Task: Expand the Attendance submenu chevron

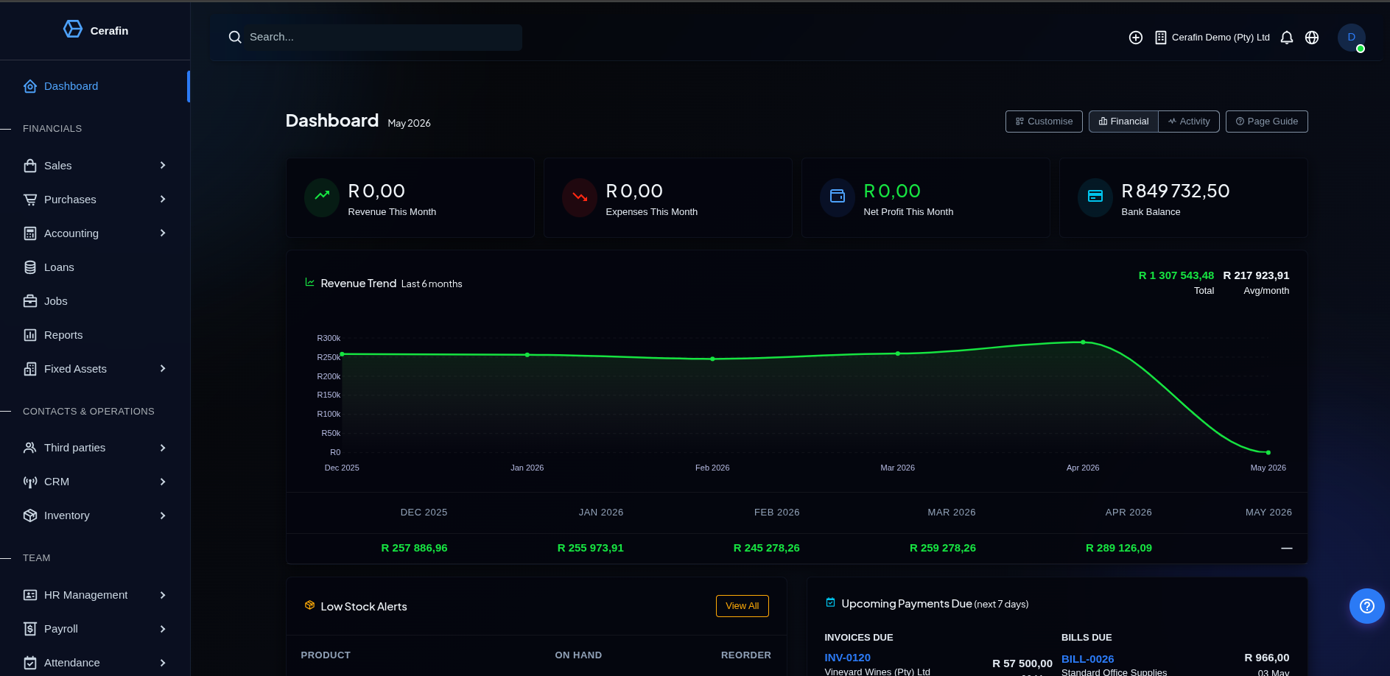Action: click(163, 663)
